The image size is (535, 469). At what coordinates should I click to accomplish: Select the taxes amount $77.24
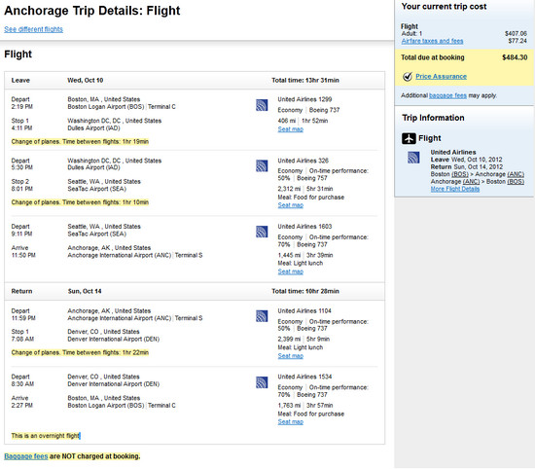tap(517, 41)
